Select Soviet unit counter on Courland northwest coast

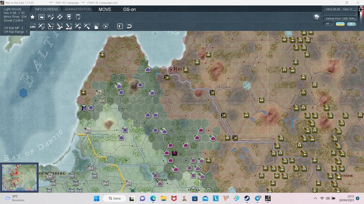click(x=102, y=54)
